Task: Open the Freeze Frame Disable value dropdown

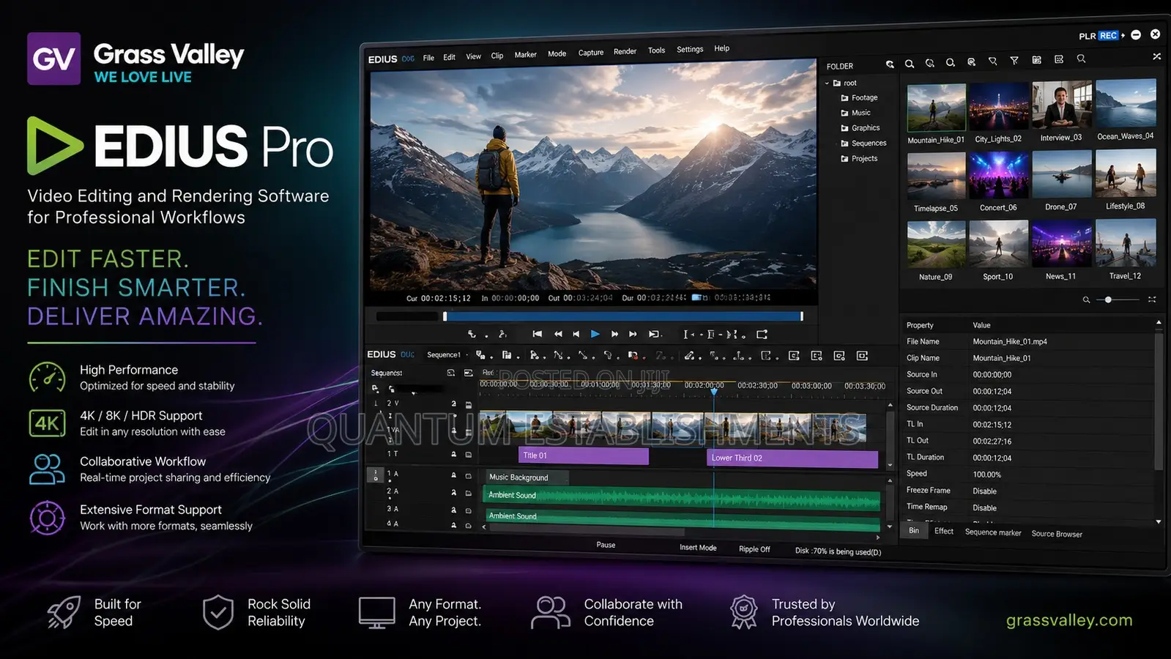Action: (984, 491)
